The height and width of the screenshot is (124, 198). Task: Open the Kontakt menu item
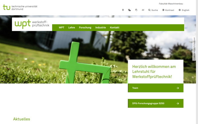115,27
